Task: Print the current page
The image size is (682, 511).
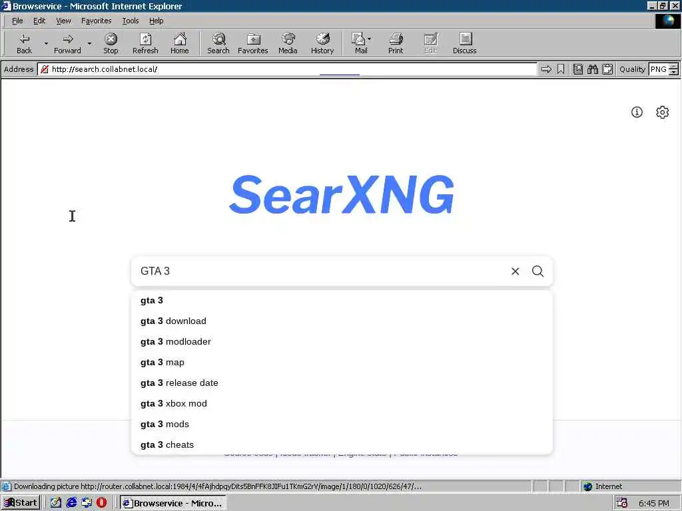Action: (396, 43)
